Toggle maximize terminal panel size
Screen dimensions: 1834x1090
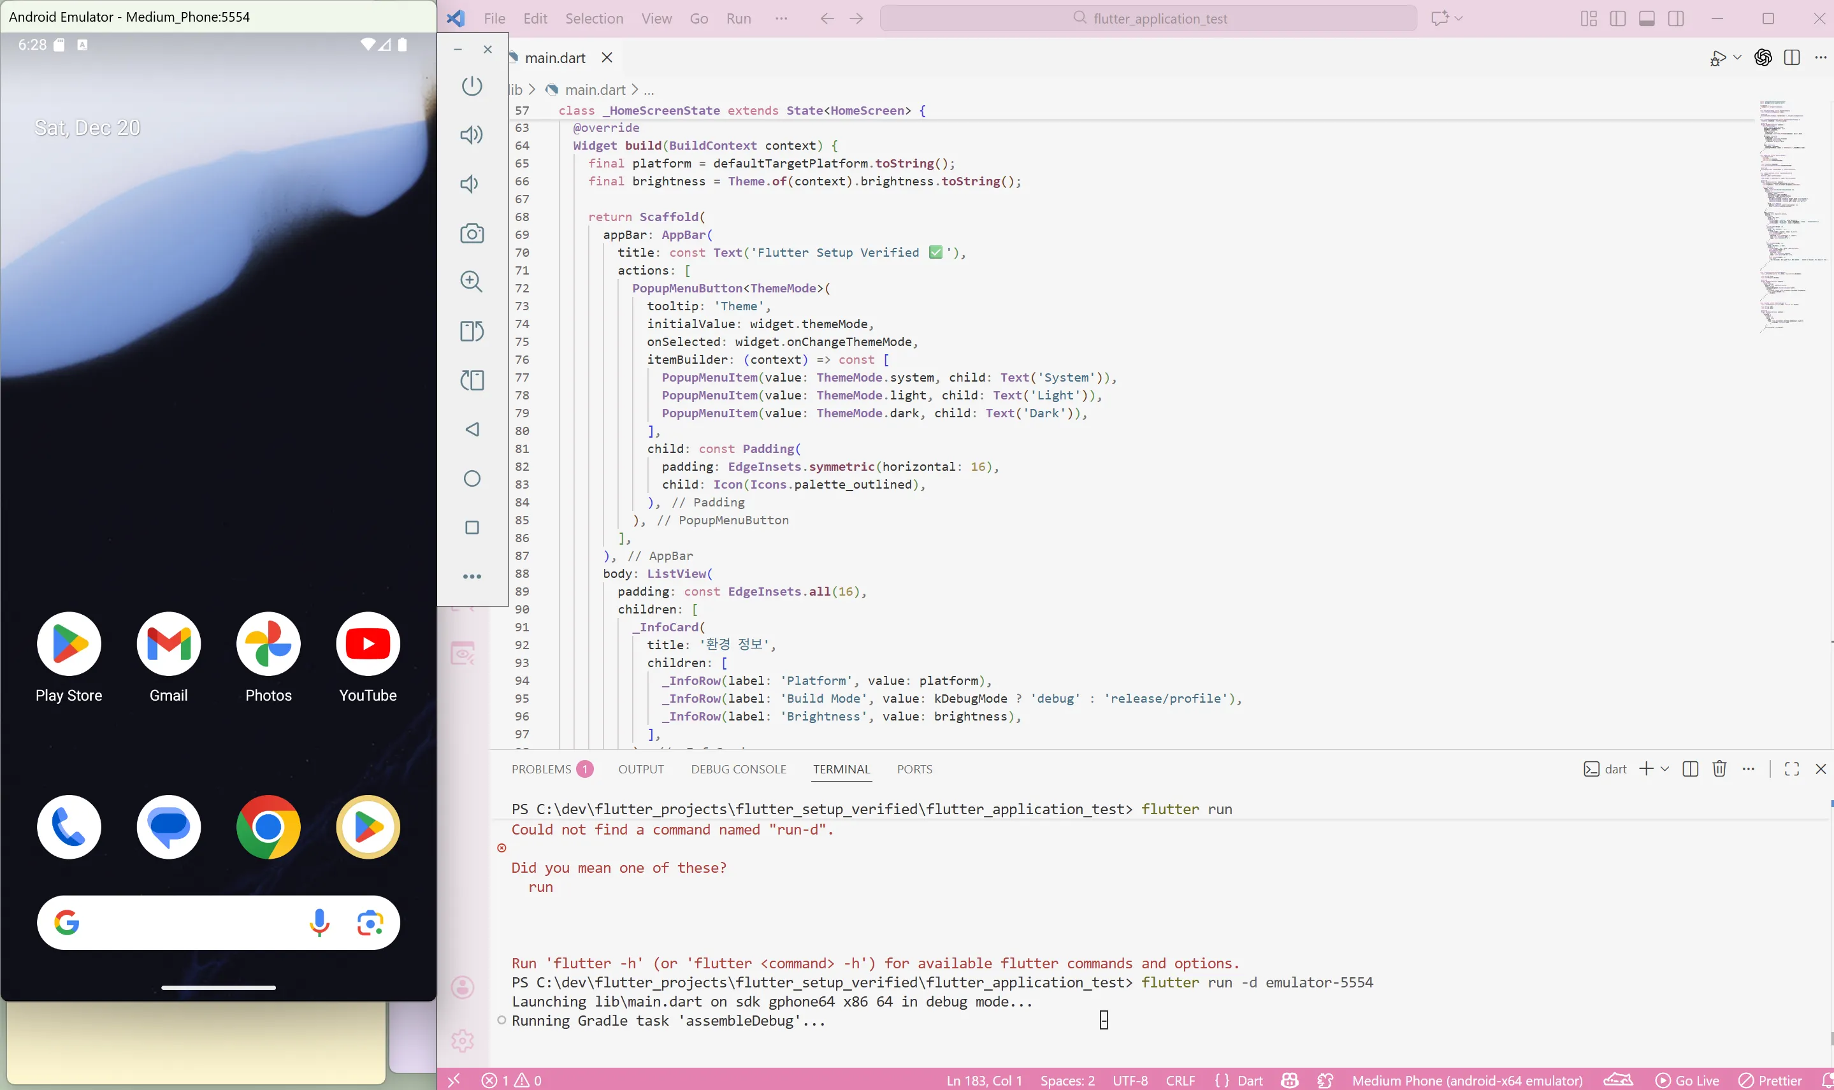[x=1791, y=769]
